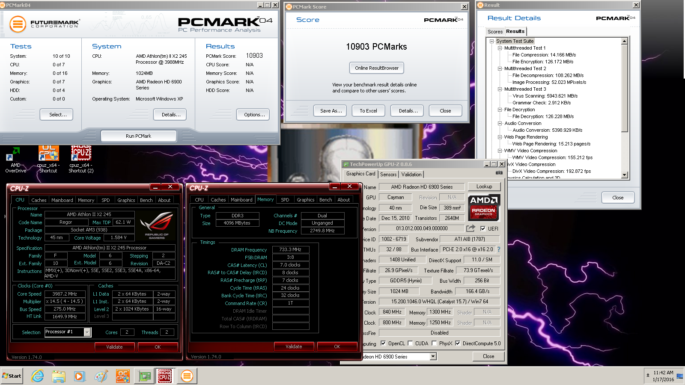This screenshot has height=385, width=685.
Task: Show hidden icons in system tray
Action: coord(647,376)
